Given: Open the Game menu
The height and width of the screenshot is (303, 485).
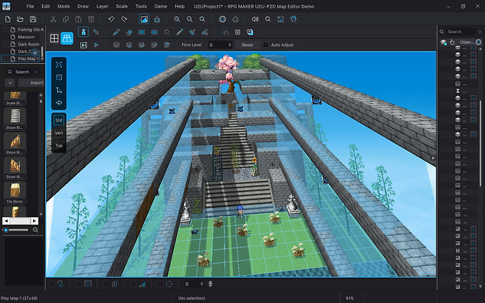Looking at the screenshot, I should click(x=160, y=6).
